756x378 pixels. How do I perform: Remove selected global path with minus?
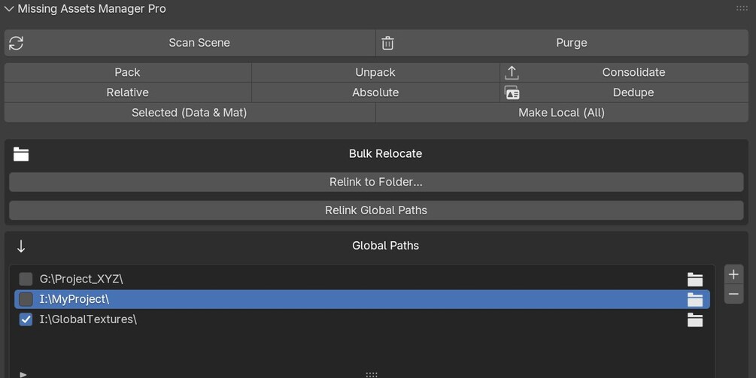733,295
